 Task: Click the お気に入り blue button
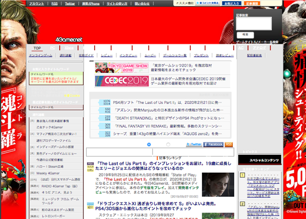pos(232,4)
